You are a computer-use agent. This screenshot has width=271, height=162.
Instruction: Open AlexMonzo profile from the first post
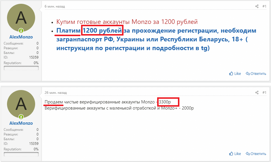point(21,37)
